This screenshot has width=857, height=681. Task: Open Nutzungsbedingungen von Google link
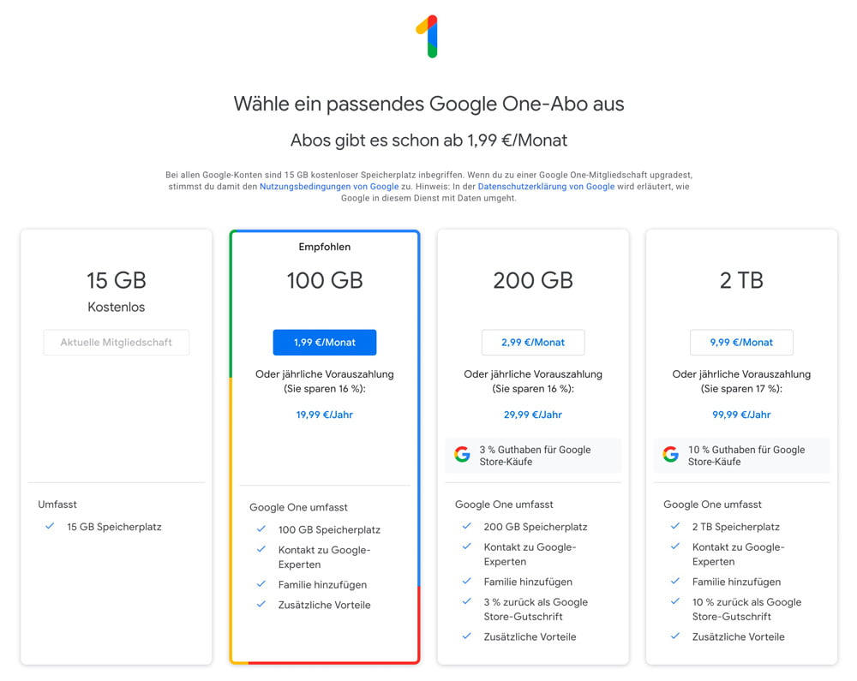[x=329, y=186]
